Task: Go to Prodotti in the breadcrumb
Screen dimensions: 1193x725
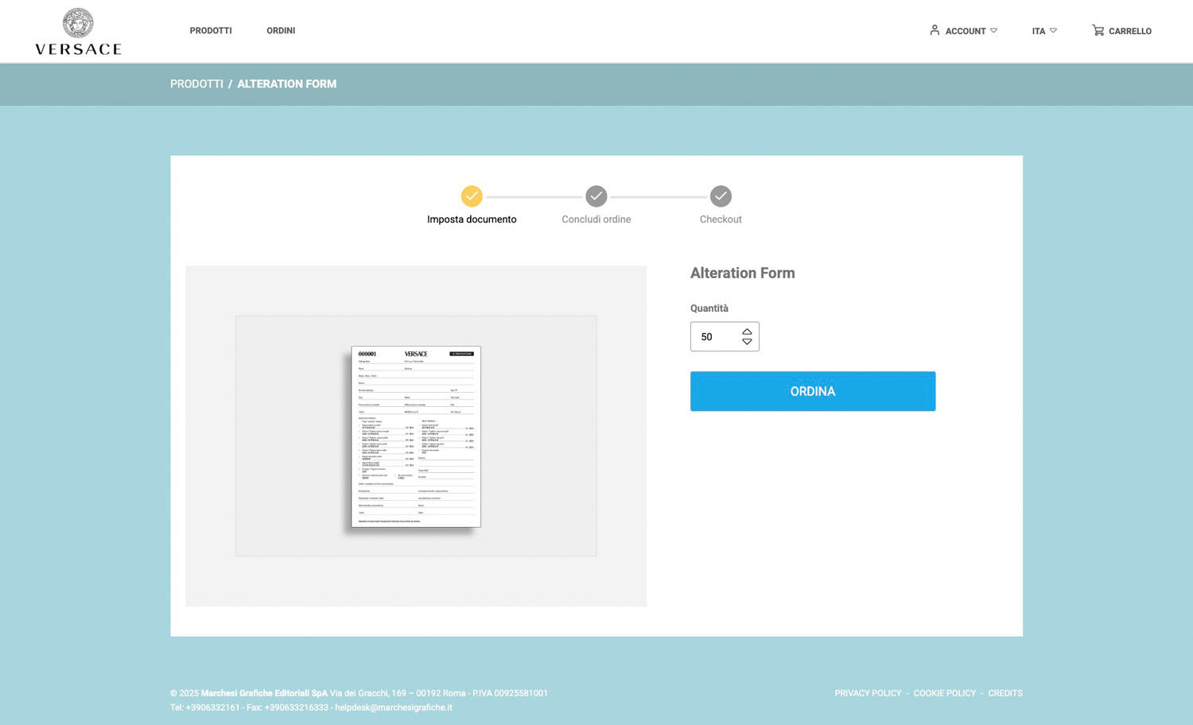Action: tap(196, 83)
